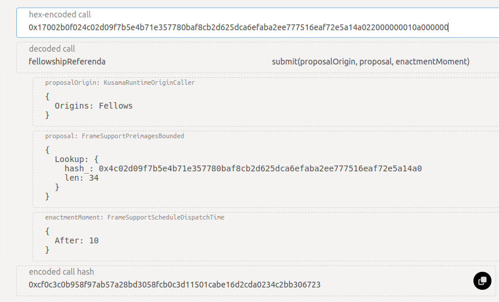Copy the encoded call hash
Image resolution: width=499 pixels, height=302 pixels.
pos(482,281)
